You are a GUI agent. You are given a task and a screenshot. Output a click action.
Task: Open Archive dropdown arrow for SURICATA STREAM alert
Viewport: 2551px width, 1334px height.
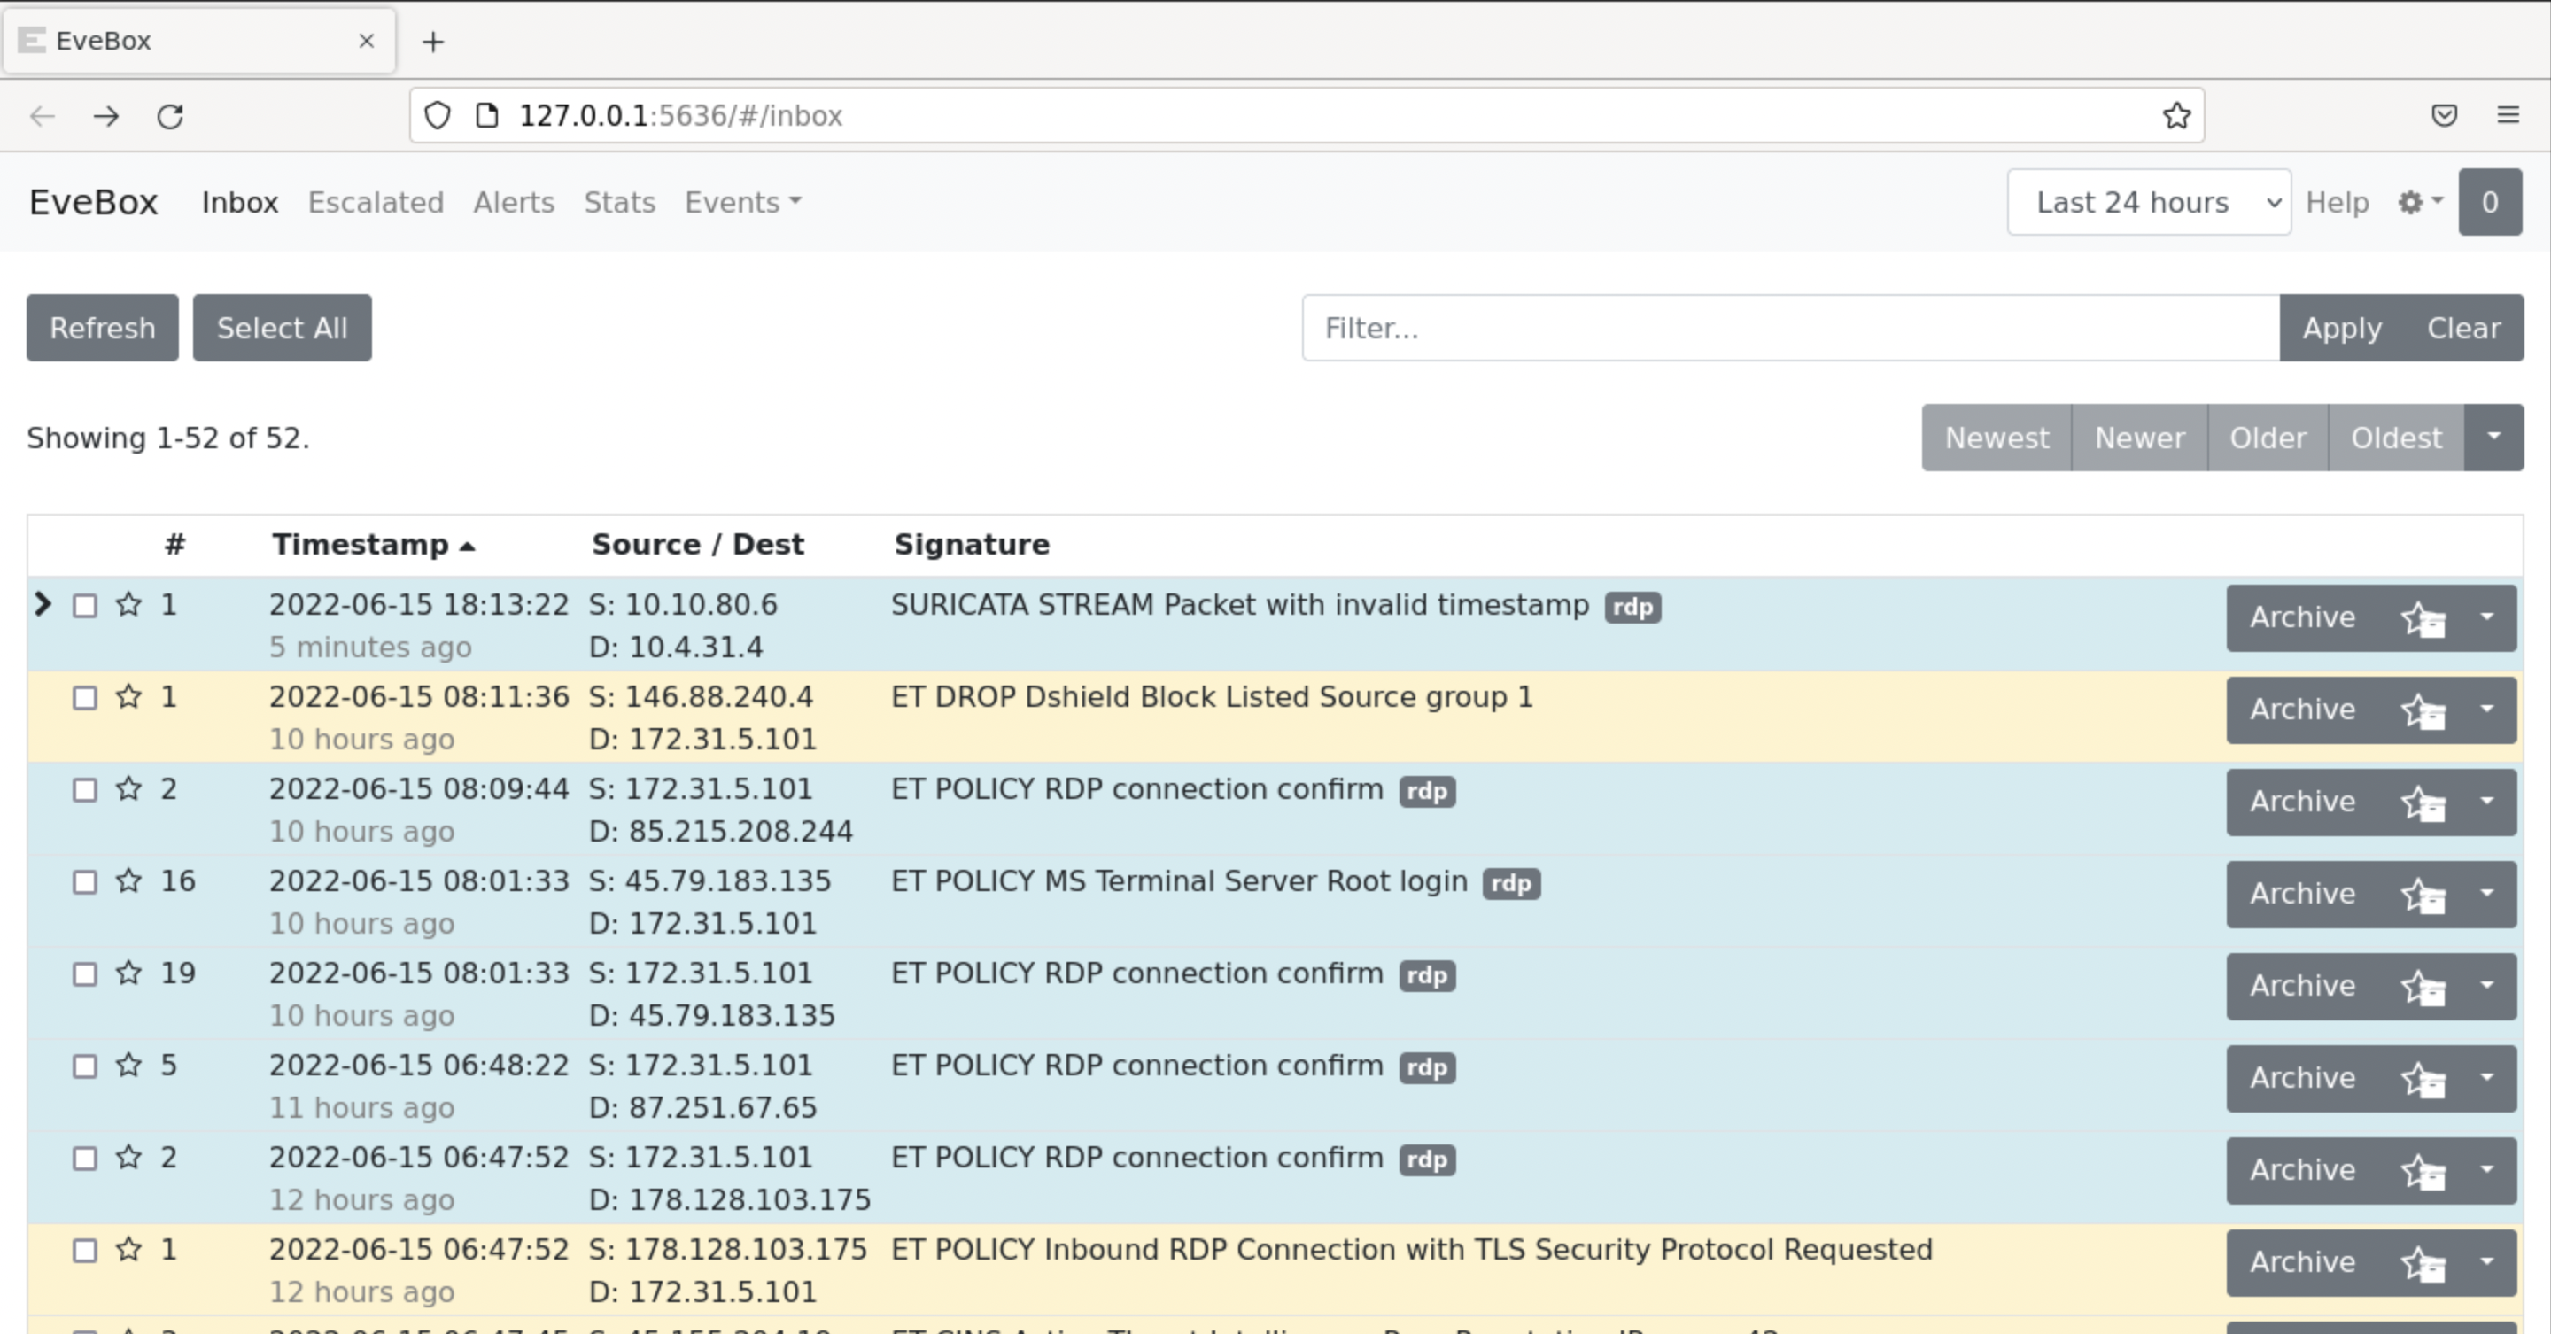(x=2487, y=618)
